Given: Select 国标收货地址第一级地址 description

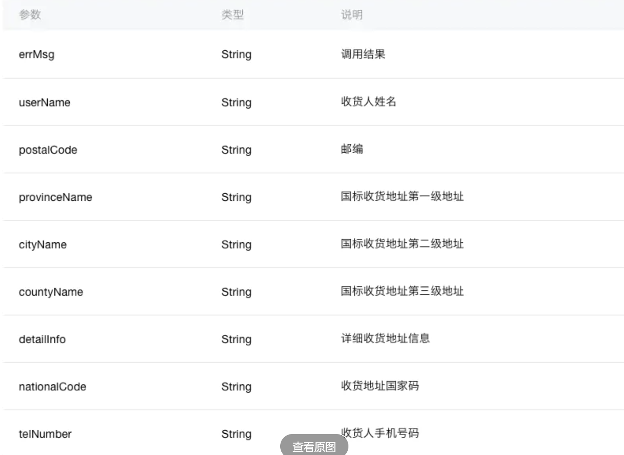Looking at the screenshot, I should (x=402, y=196).
